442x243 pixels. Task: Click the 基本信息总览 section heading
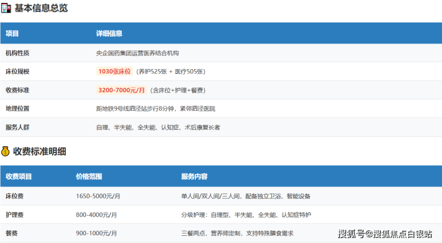[41, 8]
